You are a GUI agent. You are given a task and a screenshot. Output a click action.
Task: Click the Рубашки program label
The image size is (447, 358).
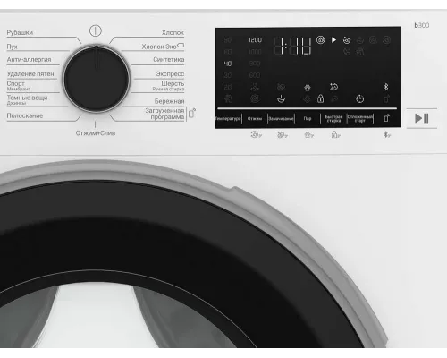pyautogui.click(x=20, y=32)
